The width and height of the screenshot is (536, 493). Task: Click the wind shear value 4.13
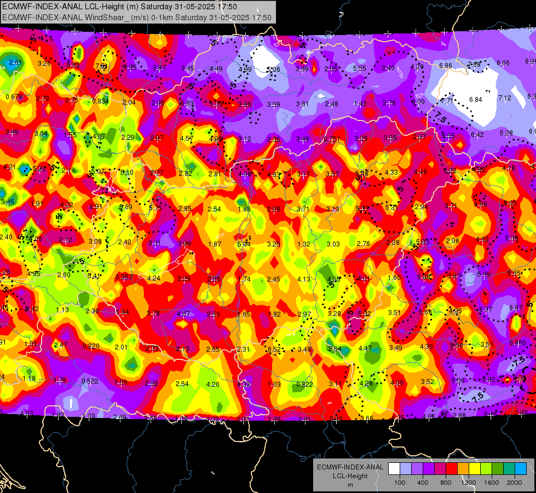303,279
